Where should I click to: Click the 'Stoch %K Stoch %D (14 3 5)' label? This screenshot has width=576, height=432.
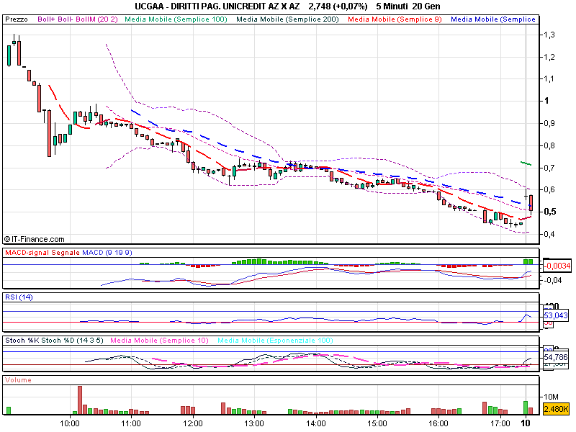pyautogui.click(x=54, y=340)
